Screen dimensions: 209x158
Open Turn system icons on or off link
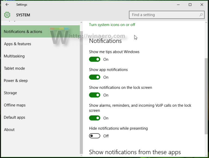click(112, 25)
